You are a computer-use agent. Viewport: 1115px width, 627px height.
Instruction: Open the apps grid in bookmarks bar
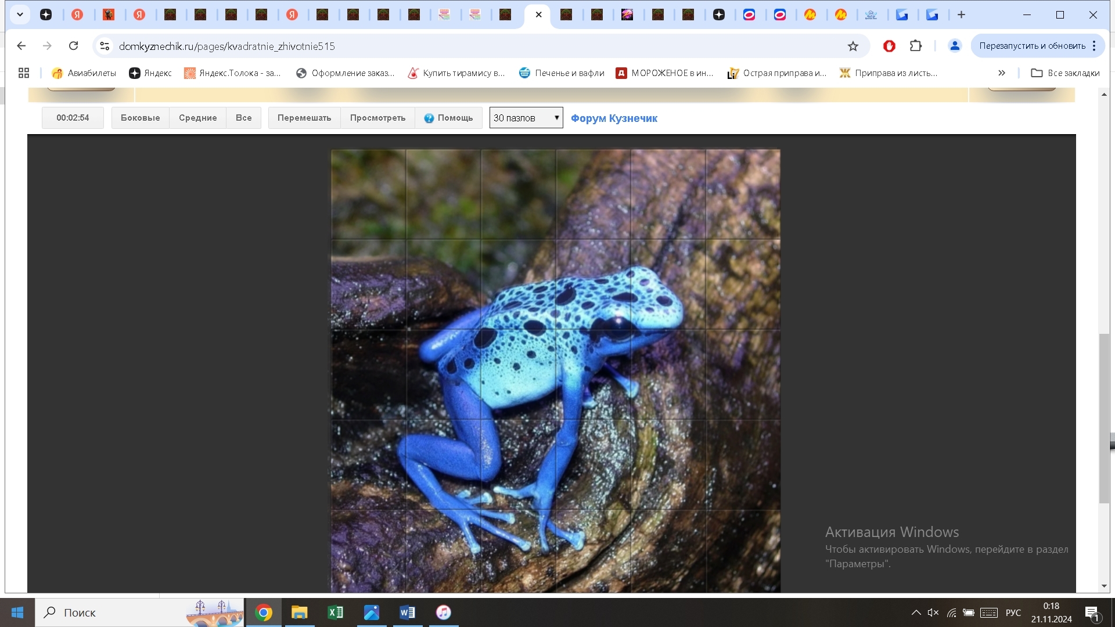[24, 73]
